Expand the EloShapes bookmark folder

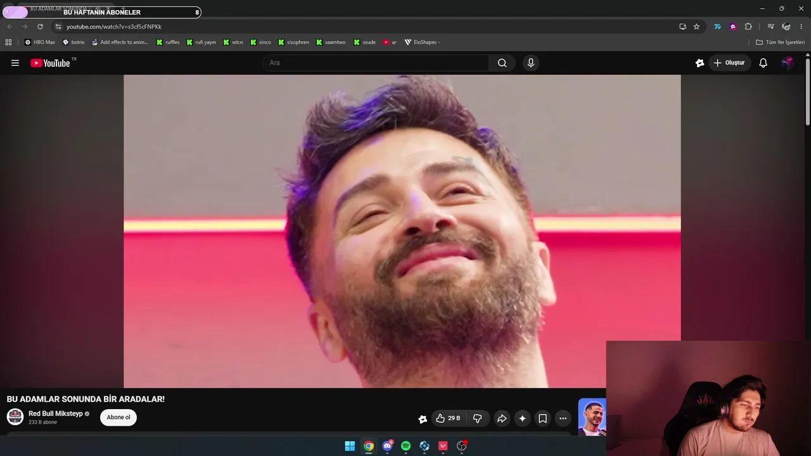tap(423, 42)
